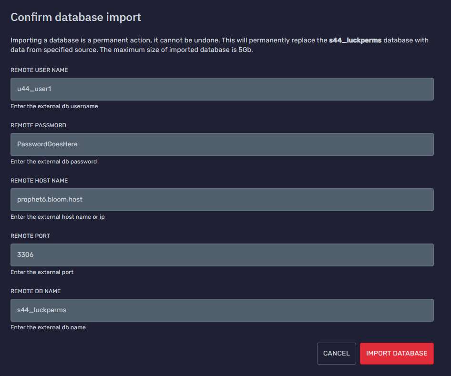
Task: Click the "Enter the external db name" hint
Action: coord(48,327)
